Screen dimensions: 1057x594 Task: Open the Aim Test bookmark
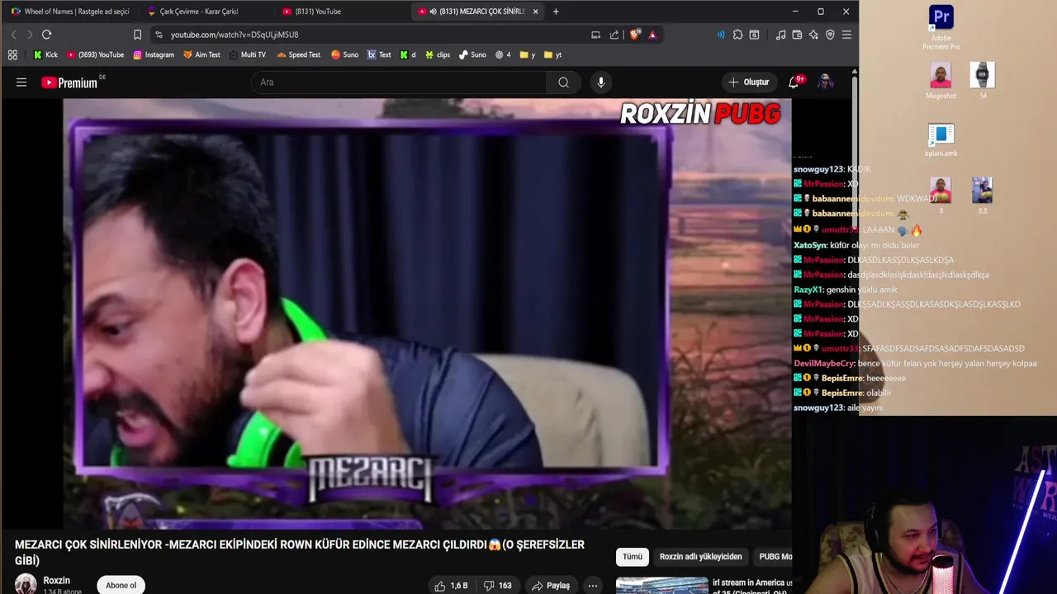201,55
